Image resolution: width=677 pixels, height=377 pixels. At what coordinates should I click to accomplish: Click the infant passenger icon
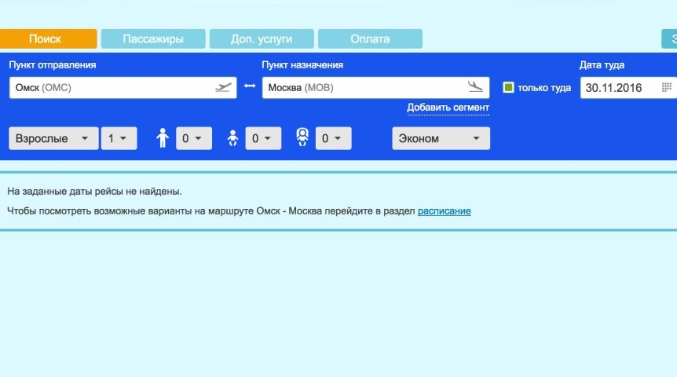pos(232,138)
